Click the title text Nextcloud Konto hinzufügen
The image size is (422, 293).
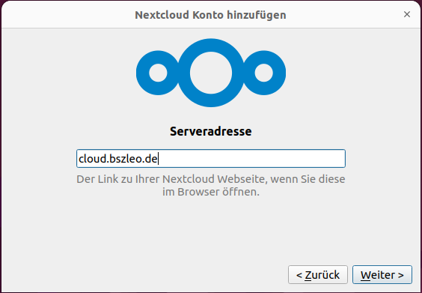point(210,15)
